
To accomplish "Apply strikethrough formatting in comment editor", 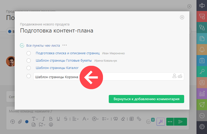I will coord(66,119).
